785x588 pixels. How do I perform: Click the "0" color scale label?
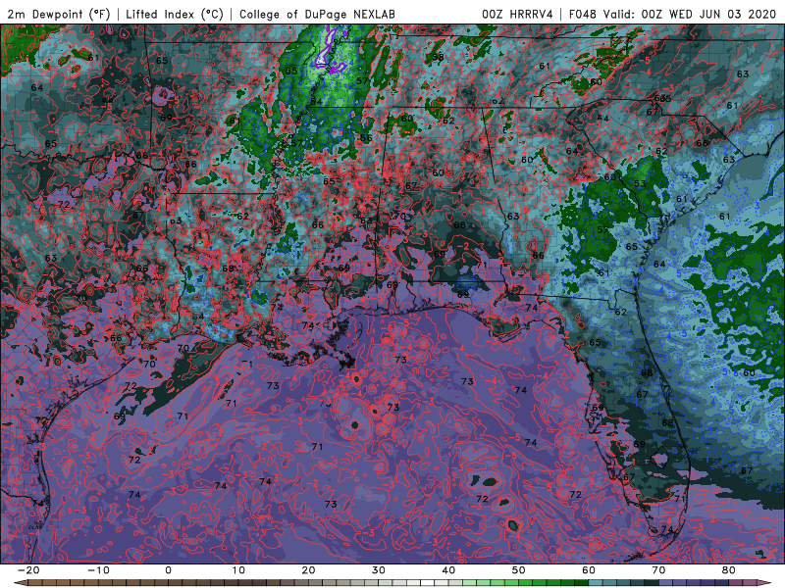(168, 570)
